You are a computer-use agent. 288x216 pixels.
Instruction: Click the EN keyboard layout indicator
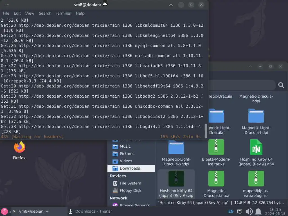[x=231, y=211]
